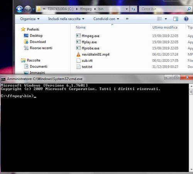Click the Documenti icon in sidebar
193x174 pixels.
(x=26, y=67)
